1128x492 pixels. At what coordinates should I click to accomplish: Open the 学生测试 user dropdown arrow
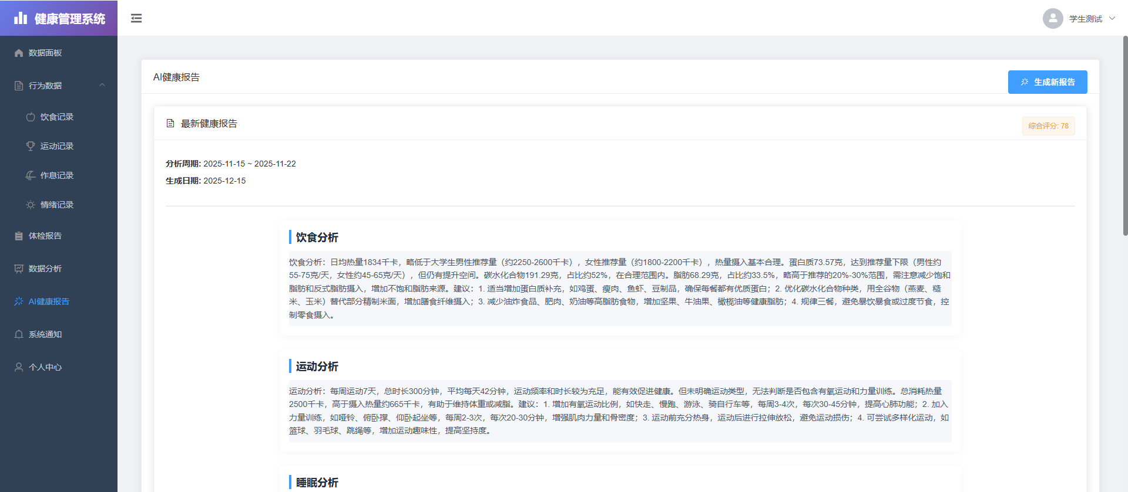pyautogui.click(x=1112, y=18)
